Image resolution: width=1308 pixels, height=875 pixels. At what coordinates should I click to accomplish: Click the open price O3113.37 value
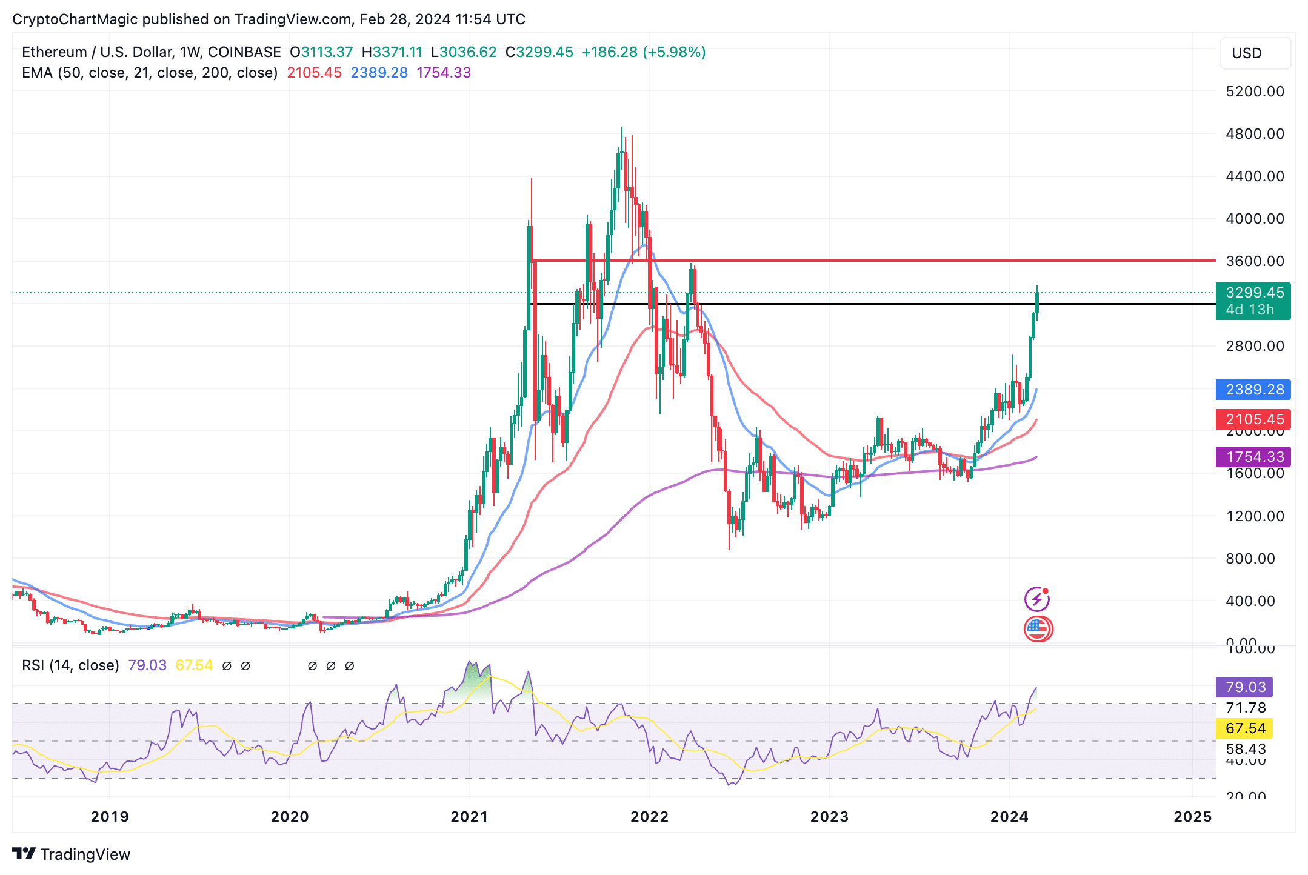pos(321,52)
